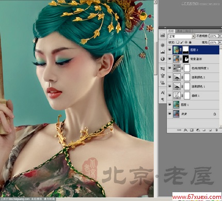The width and height of the screenshot is (222, 201).
Task: Select the 曲线 1 layer name
Action: [x=196, y=96]
